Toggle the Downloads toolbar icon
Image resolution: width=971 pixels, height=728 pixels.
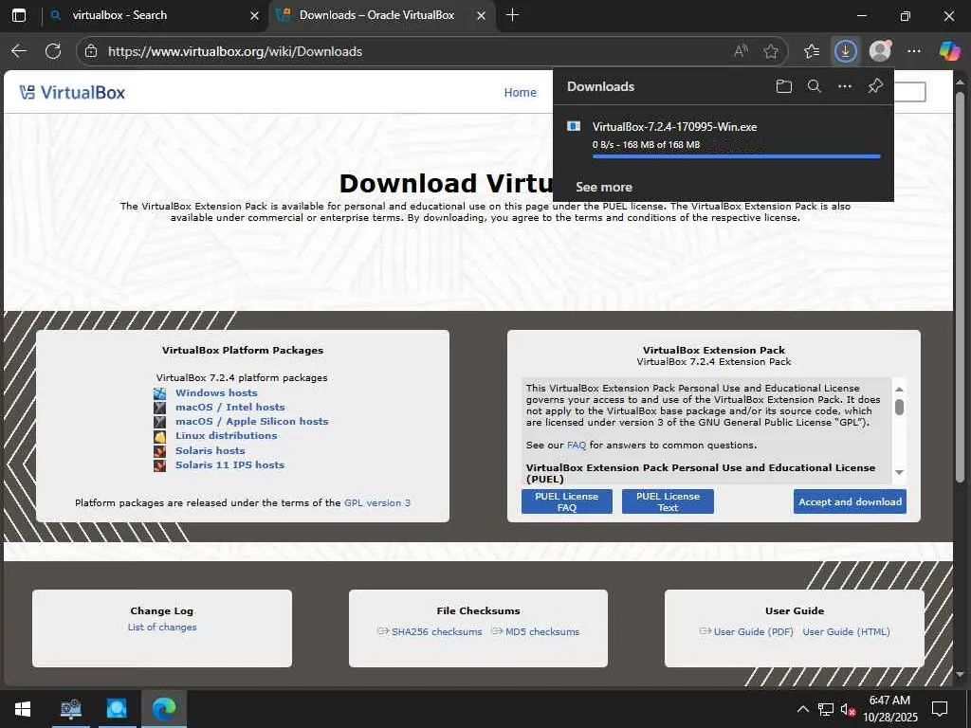845,51
